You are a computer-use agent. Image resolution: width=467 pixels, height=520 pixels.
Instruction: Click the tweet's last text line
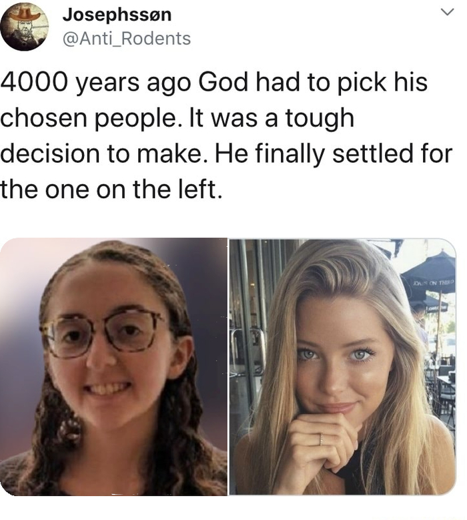[x=111, y=189]
